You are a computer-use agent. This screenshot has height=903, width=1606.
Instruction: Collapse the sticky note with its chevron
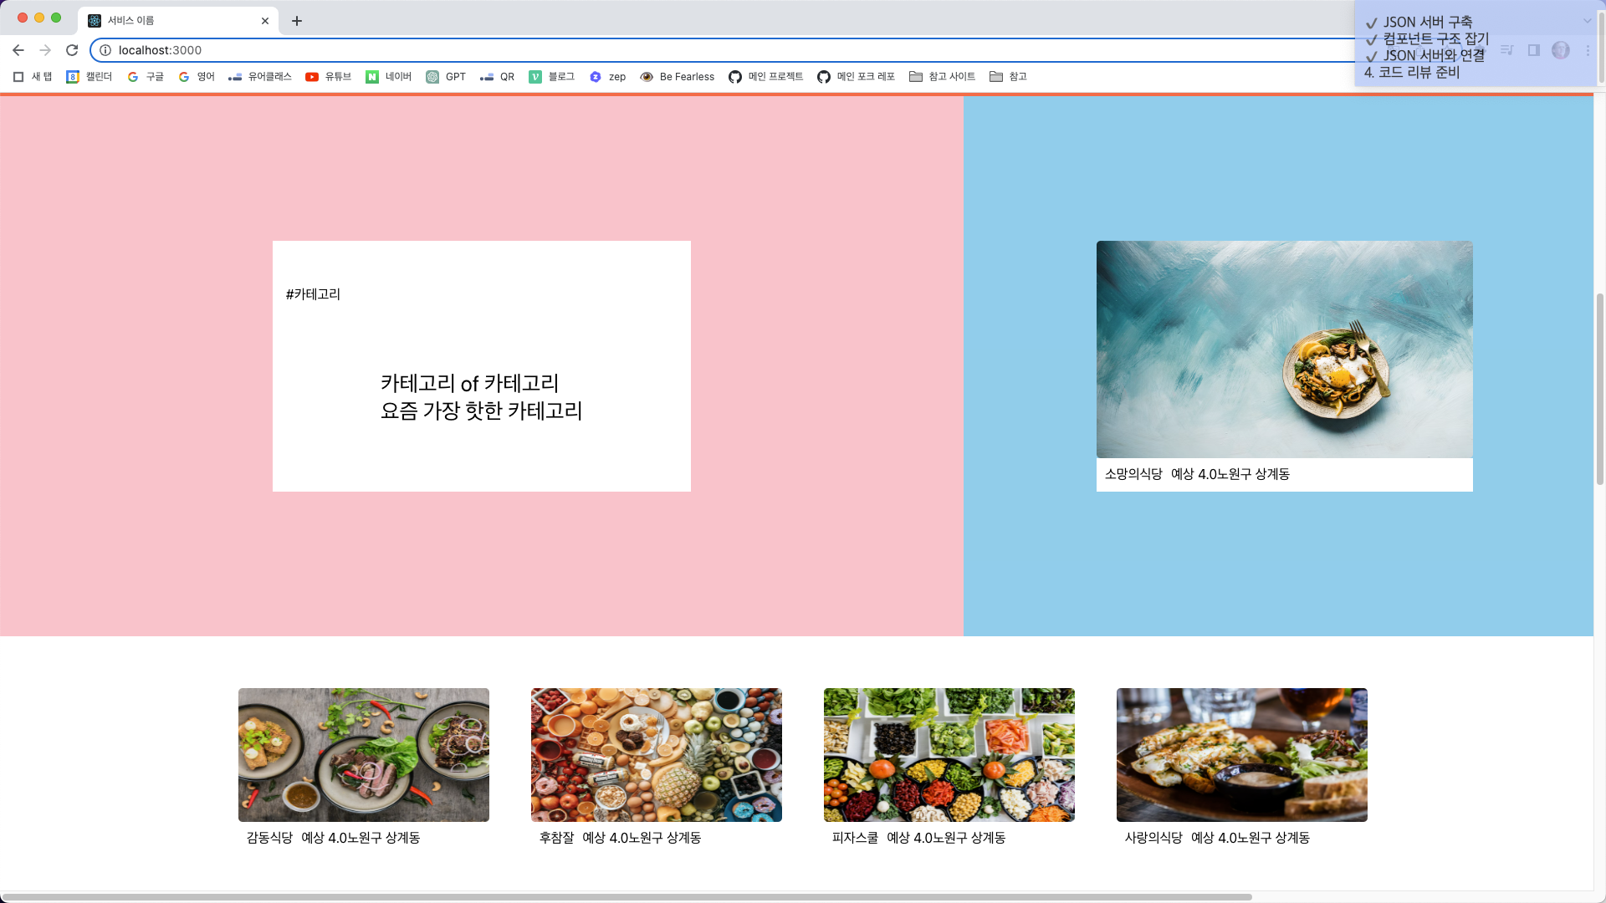tap(1587, 21)
